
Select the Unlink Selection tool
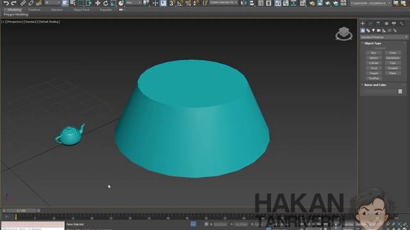31,3
